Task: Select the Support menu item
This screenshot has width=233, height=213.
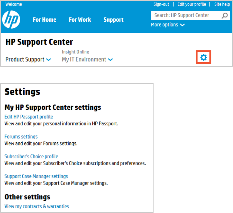Action: tap(113, 20)
